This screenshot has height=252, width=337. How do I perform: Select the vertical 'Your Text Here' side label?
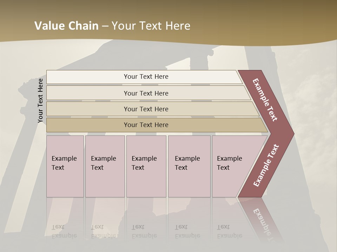tap(40, 100)
